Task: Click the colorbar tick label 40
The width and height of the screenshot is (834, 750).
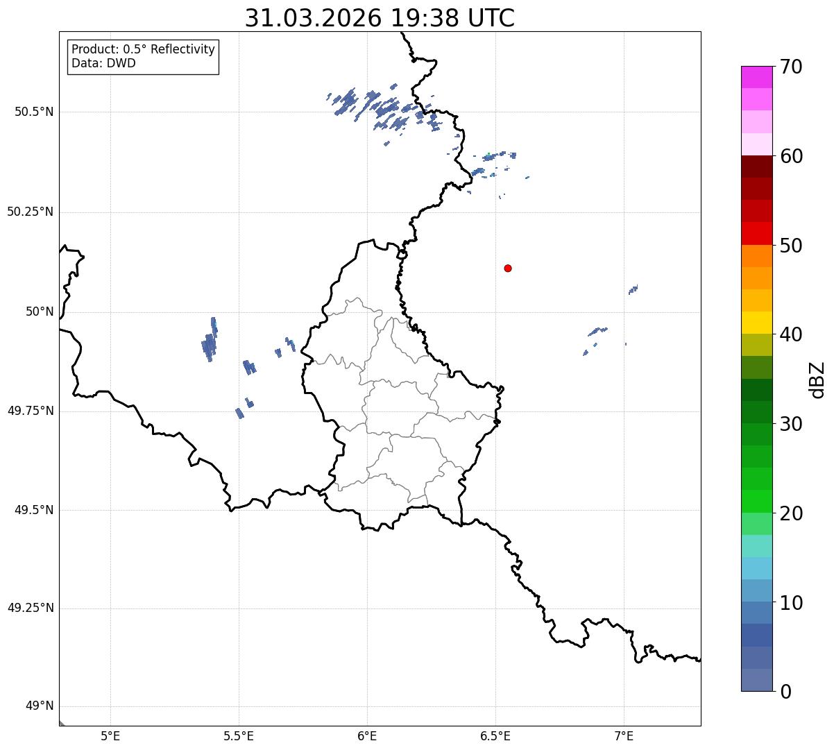Action: tap(791, 334)
